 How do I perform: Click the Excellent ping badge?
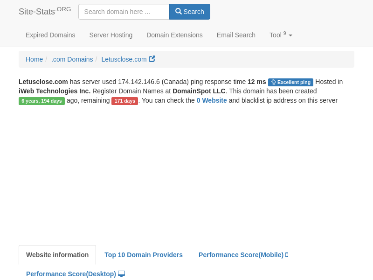point(290,82)
